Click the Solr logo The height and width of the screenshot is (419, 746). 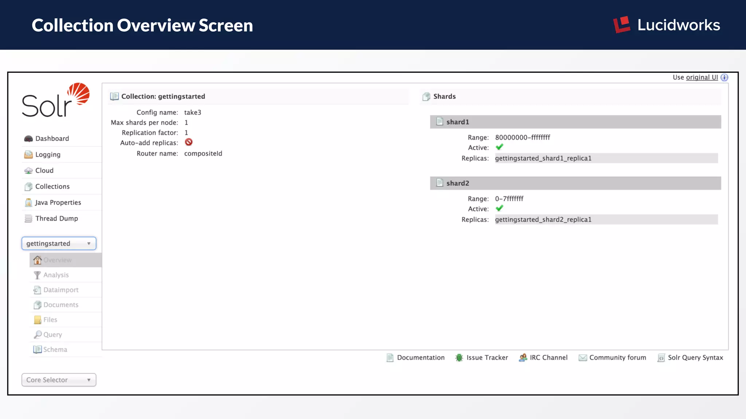[55, 100]
